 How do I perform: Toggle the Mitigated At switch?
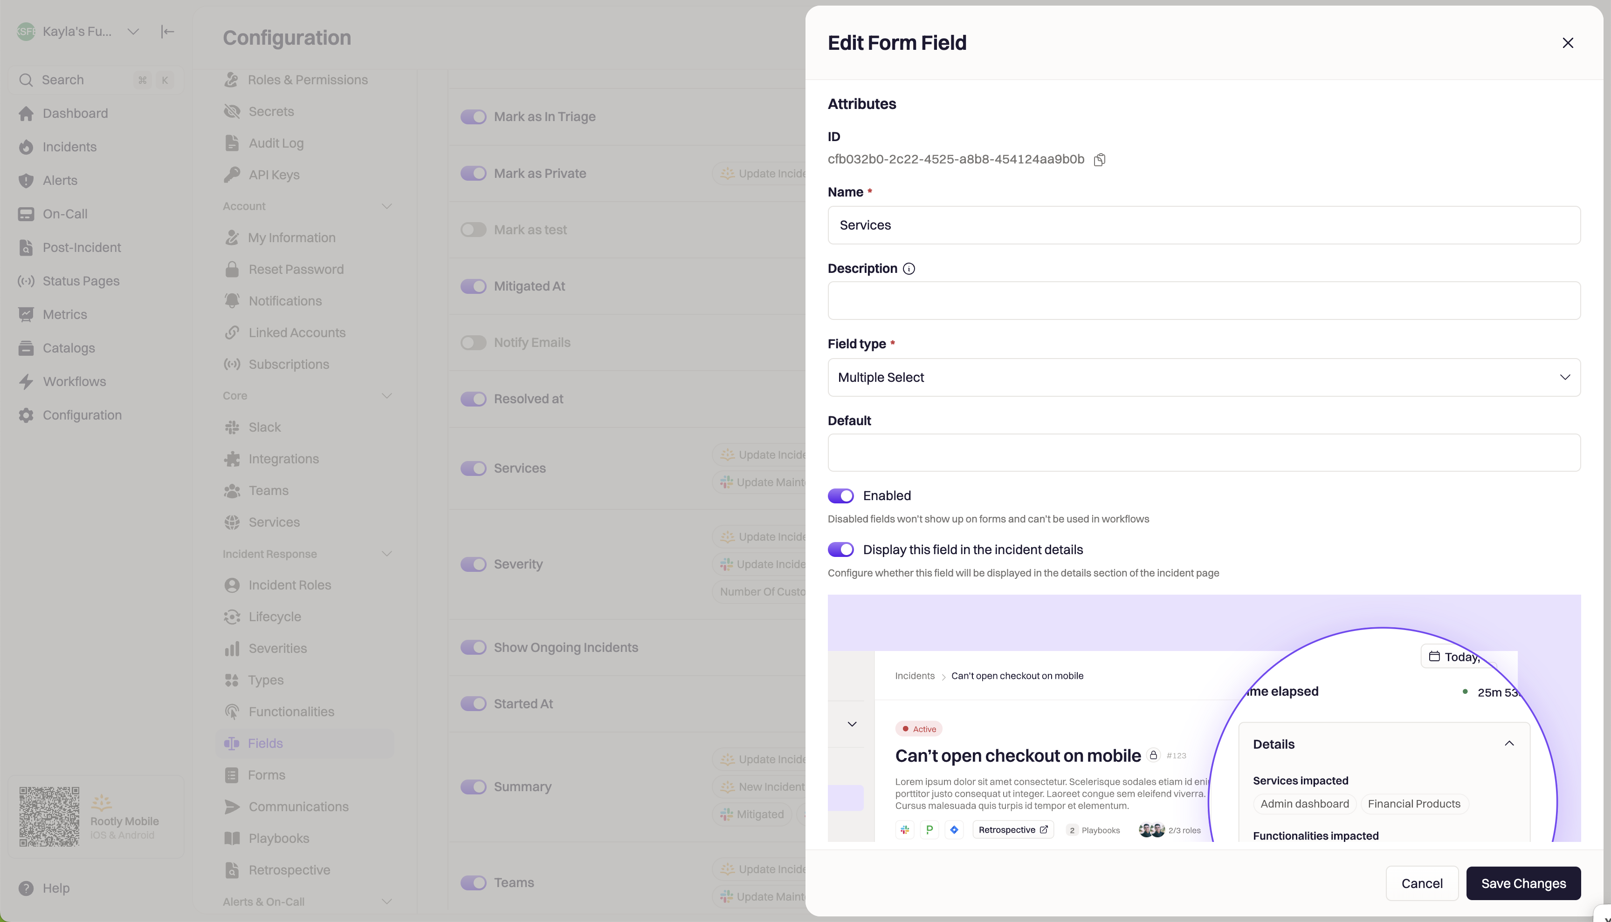(x=474, y=286)
